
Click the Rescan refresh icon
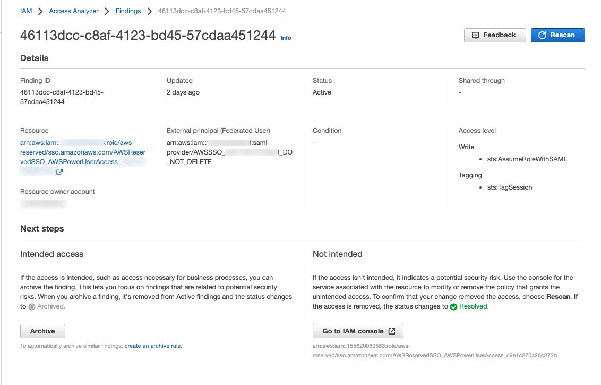(542, 35)
